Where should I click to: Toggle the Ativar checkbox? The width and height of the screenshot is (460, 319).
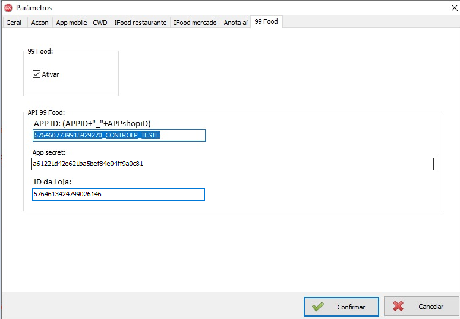[37, 74]
